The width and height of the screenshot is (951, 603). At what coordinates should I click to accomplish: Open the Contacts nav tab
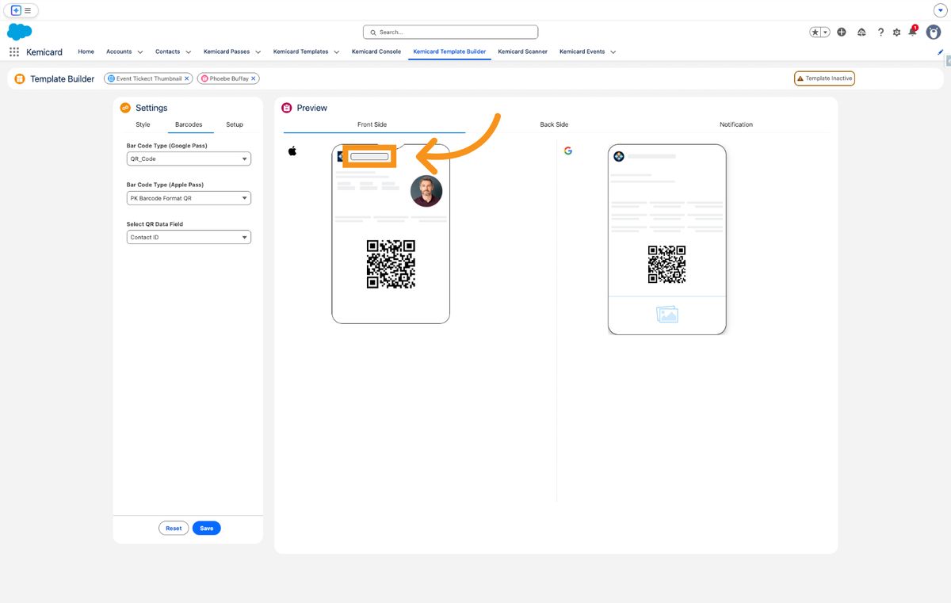tap(167, 52)
